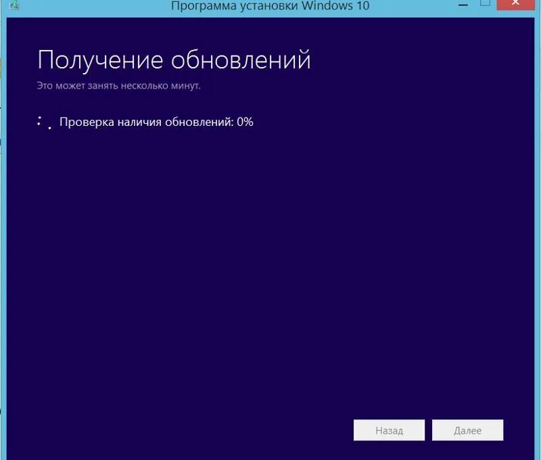The width and height of the screenshot is (541, 460).
Task: Click the Получение обновлений heading
Action: [174, 60]
